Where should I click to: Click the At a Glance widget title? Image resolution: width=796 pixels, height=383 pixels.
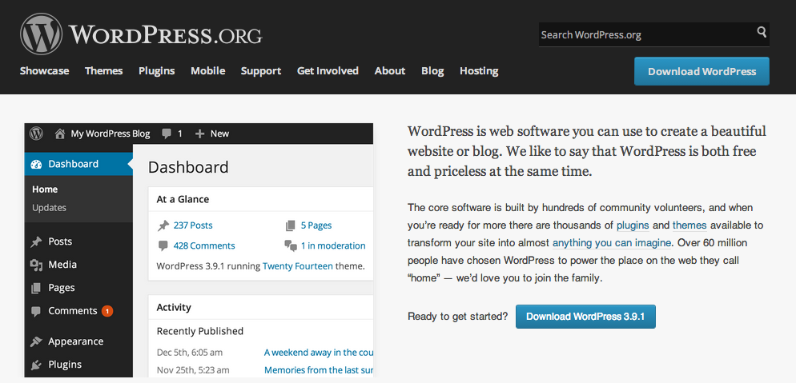(183, 200)
